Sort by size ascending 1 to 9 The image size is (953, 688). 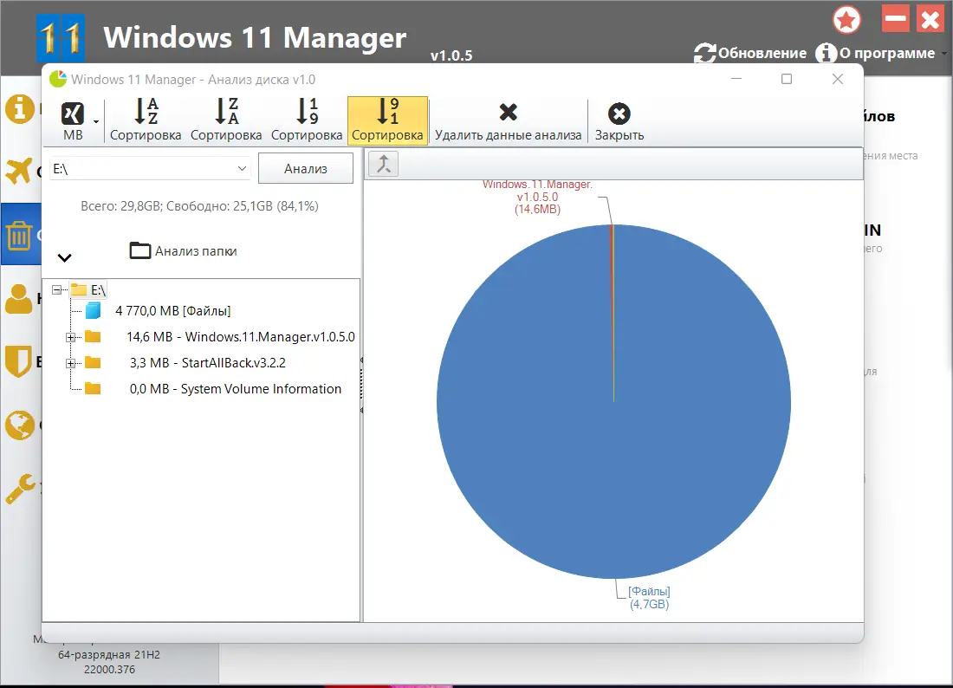pos(307,121)
